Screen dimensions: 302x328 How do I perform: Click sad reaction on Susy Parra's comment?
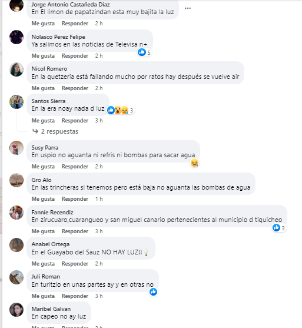pos(194,163)
